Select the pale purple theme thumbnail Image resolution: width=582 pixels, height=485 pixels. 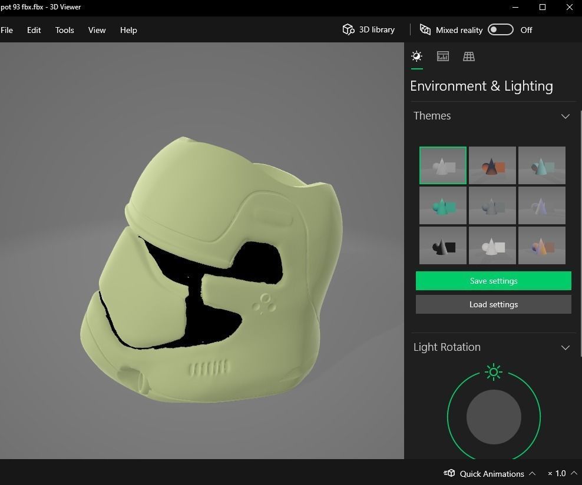click(x=542, y=205)
